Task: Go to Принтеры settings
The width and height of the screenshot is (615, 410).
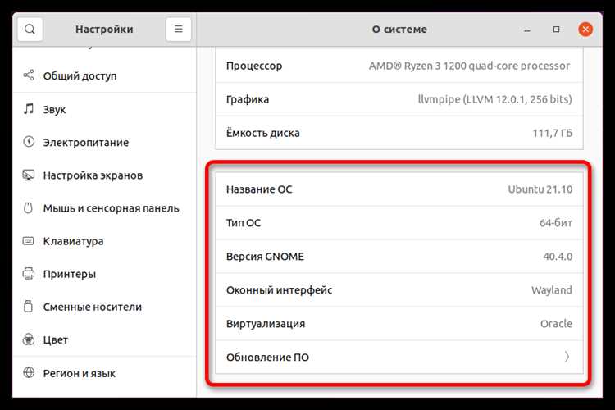Action: (104, 274)
